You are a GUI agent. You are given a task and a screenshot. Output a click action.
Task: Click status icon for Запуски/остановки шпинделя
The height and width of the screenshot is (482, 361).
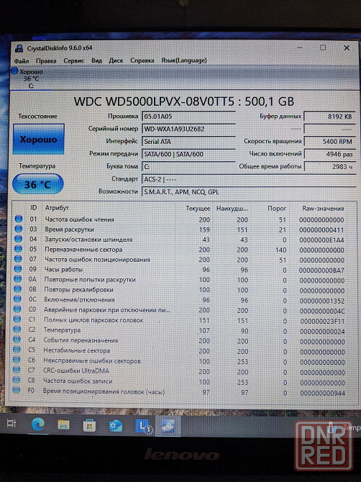coord(19,239)
